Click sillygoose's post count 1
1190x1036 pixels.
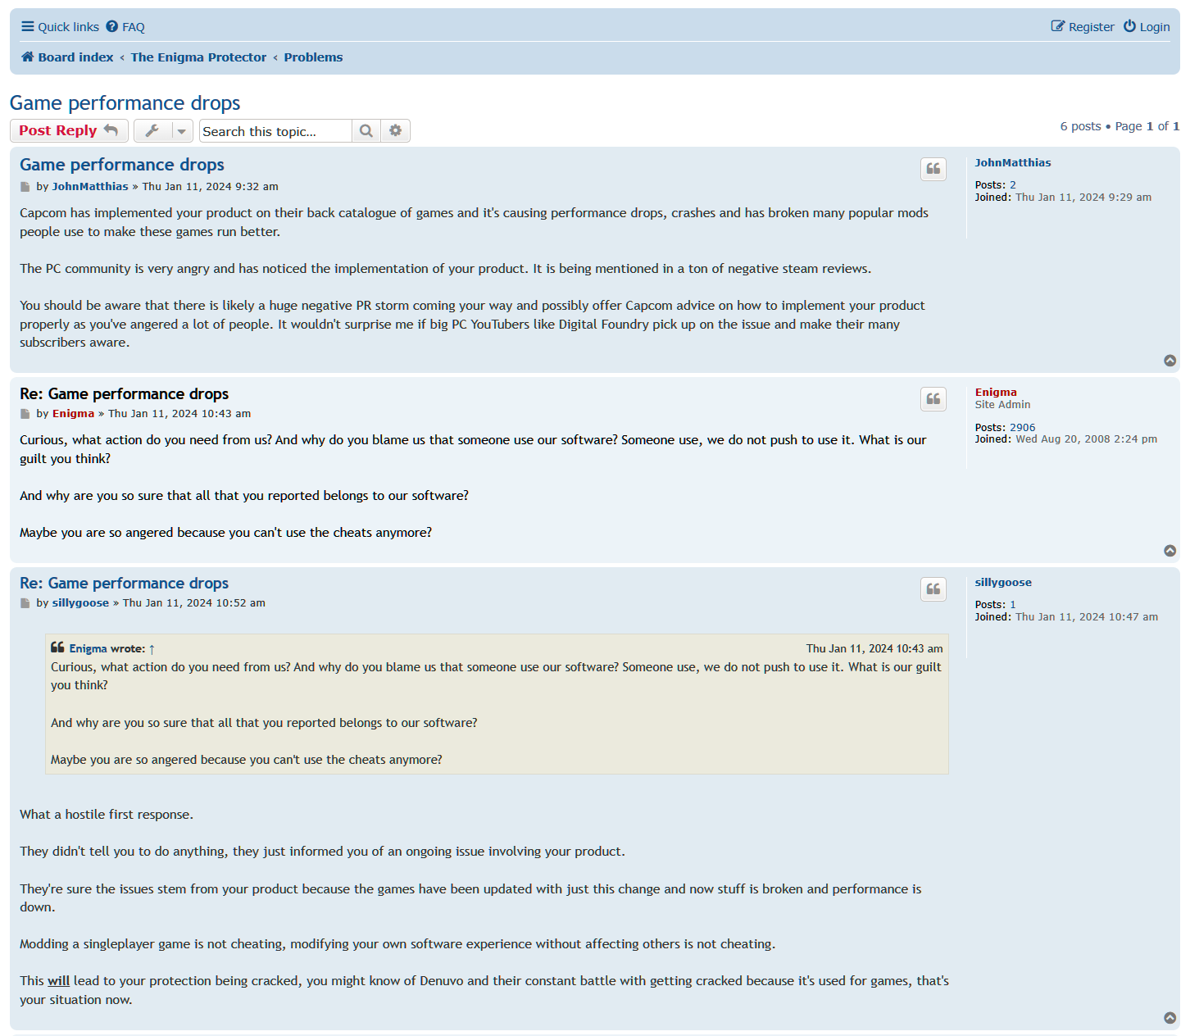(1013, 605)
